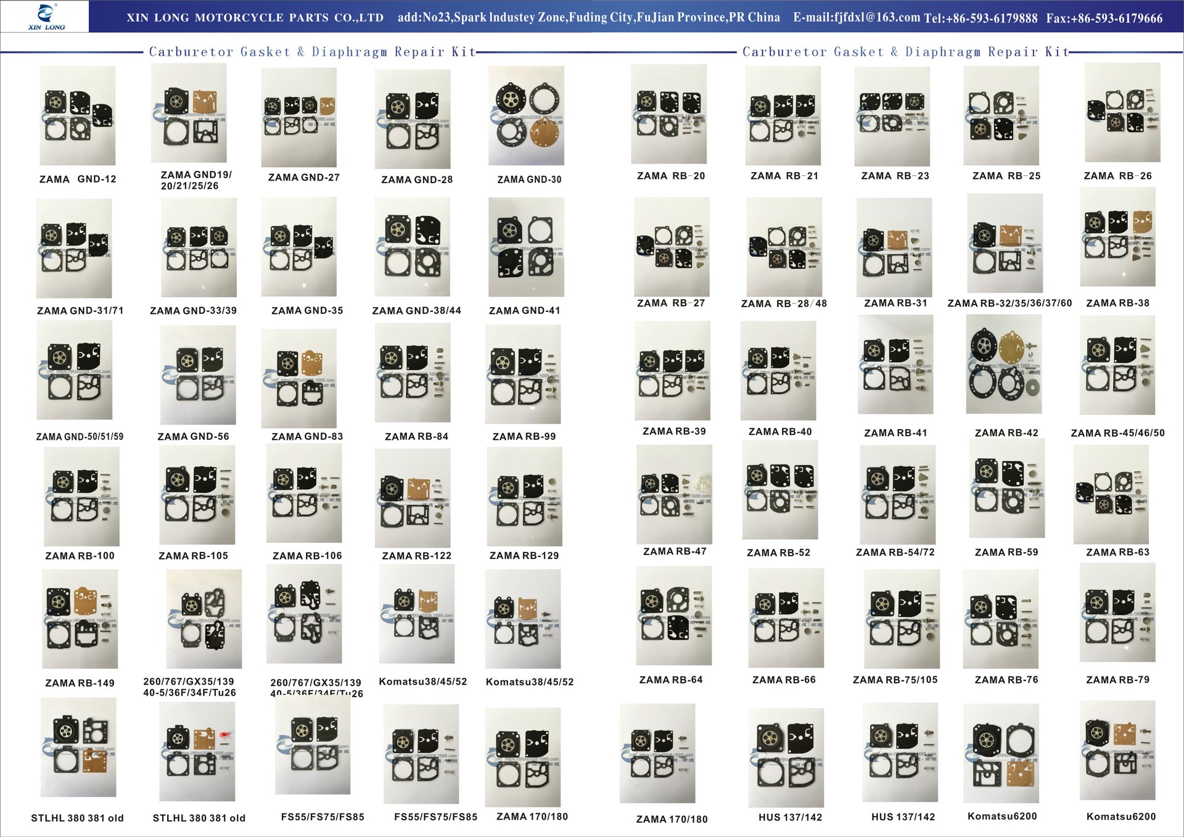Click the ZAMA RB-149 kit thumbnail
The height and width of the screenshot is (837, 1184).
point(80,619)
